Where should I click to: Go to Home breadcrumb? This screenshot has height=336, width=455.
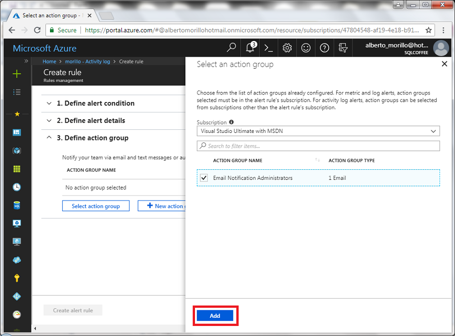pos(49,62)
